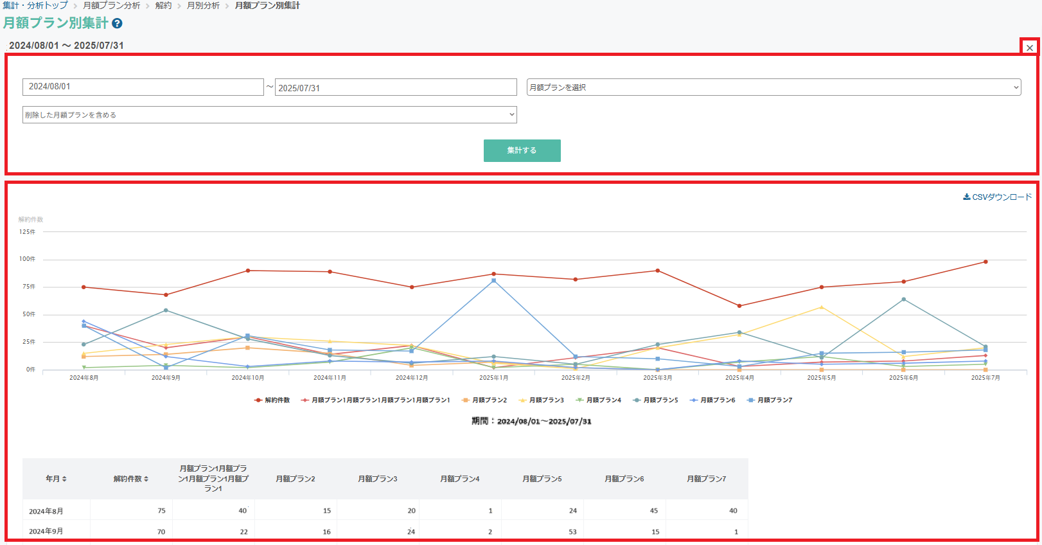Hide the 月額プラン3 series via its legend entry

pos(542,400)
